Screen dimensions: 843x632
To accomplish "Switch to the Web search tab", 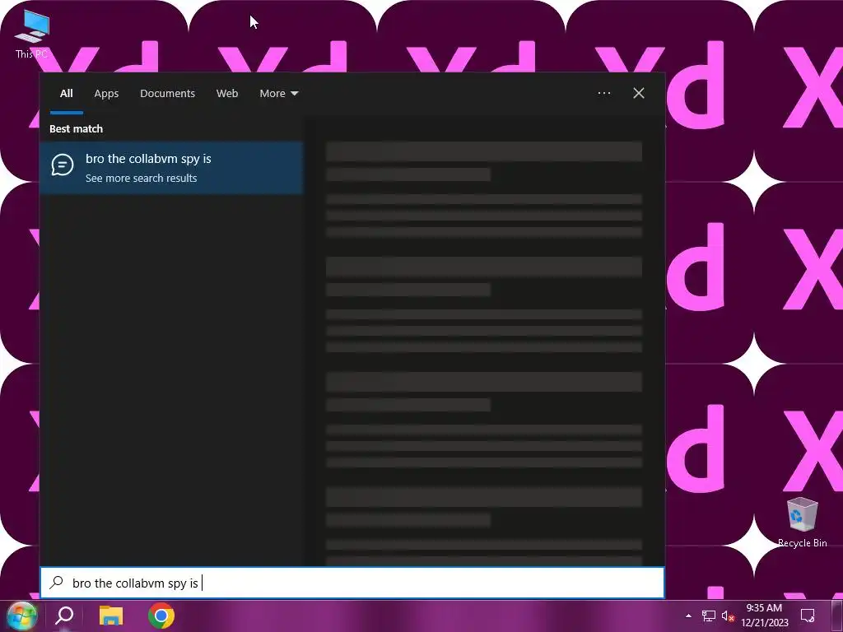I will [227, 94].
